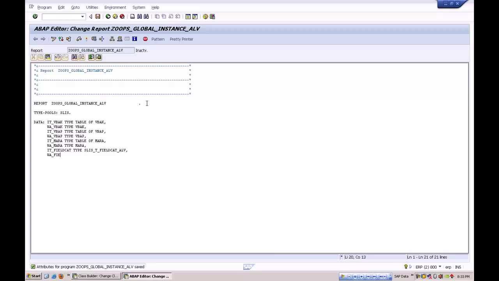The image size is (499, 281).
Task: Click the Generate Shortcut icon
Action: click(195, 16)
